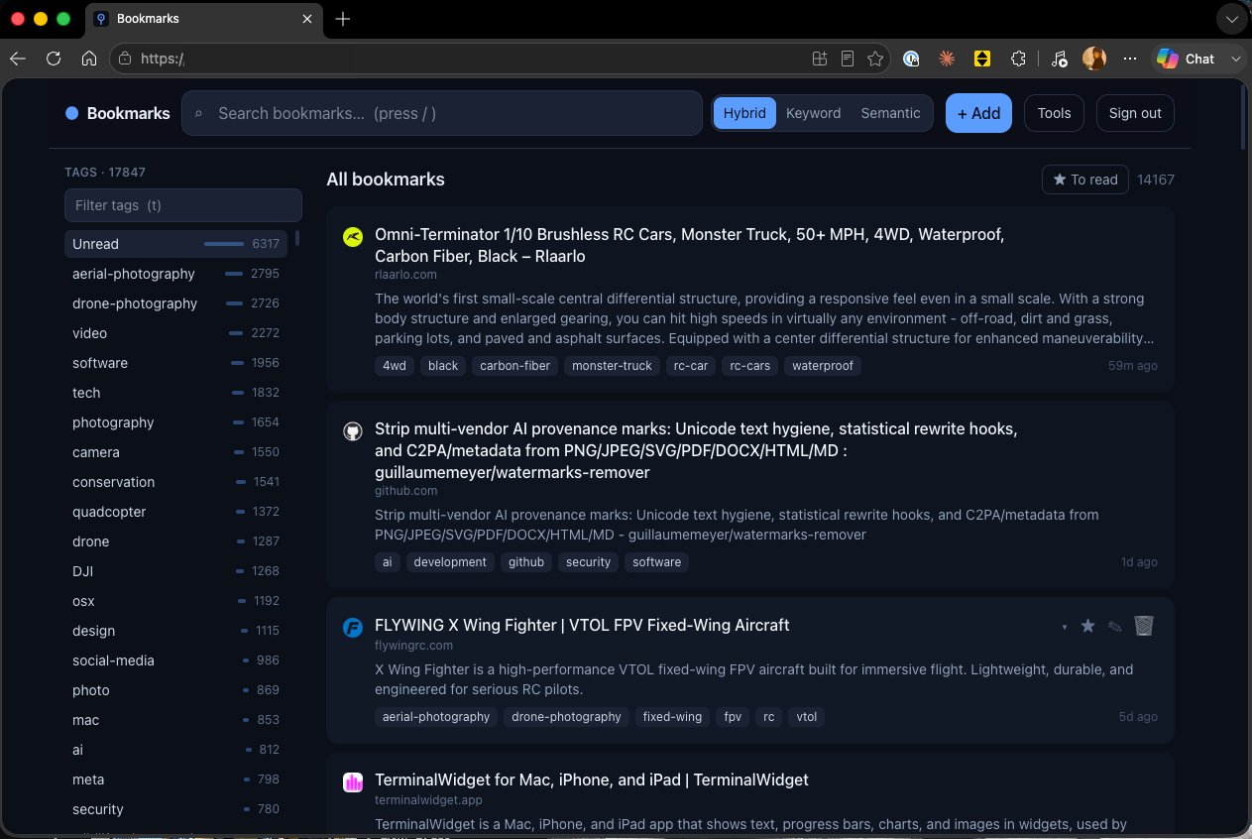Open the password manager extension icon
1252x839 pixels.
coord(911,59)
